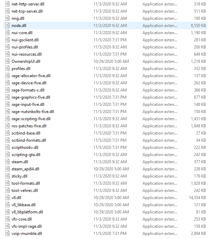Click the 1,431 KB size of rage-scripting-five.dll
Image resolution: width=211 pixels, height=239 pixels.
(198, 118)
